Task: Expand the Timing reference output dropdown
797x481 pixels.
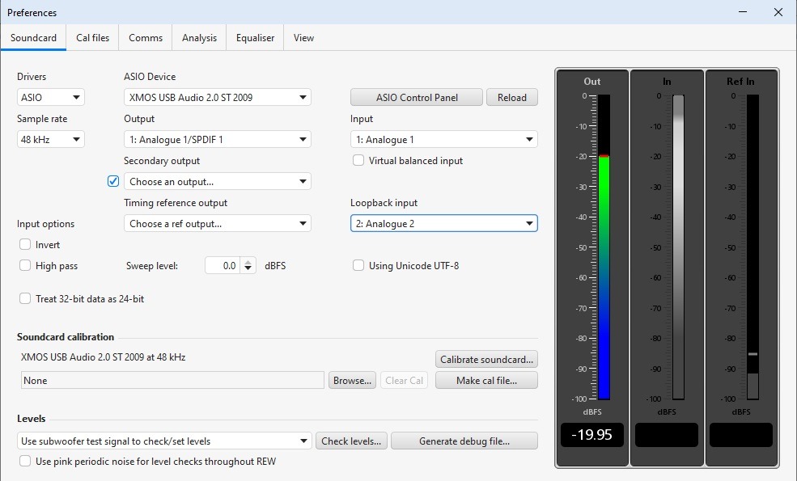Action: [218, 223]
